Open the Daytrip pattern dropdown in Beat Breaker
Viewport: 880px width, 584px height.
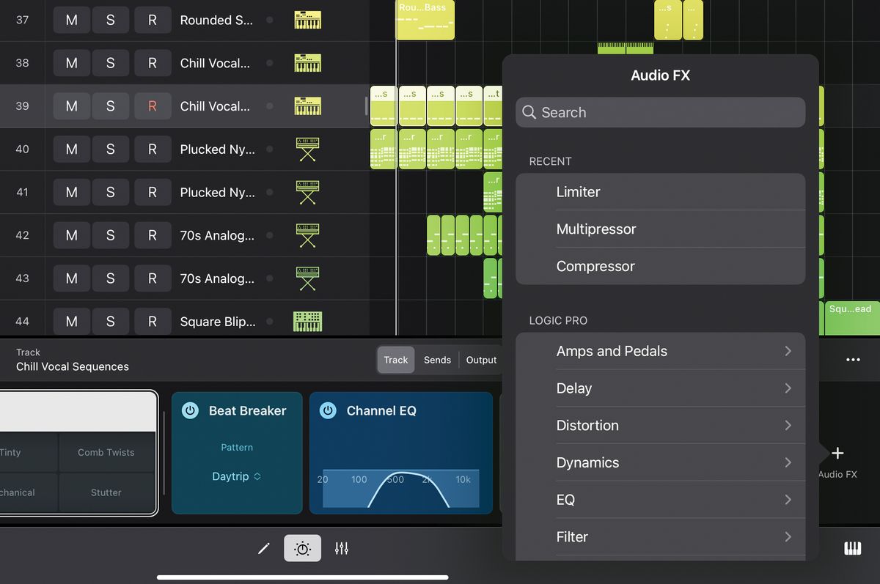pos(237,476)
